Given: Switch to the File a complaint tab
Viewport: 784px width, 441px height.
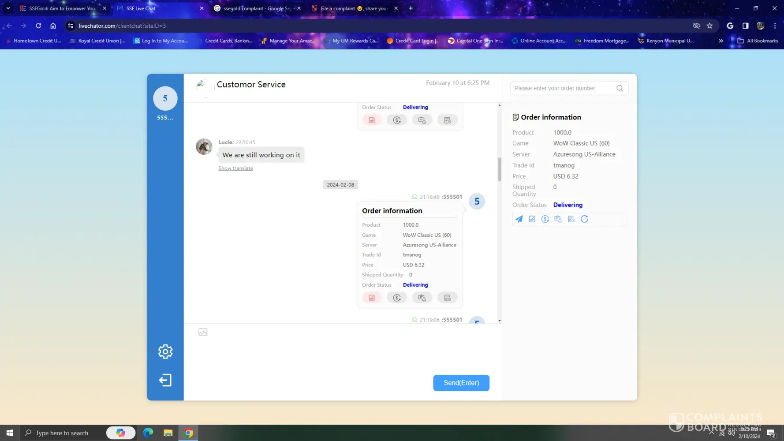Looking at the screenshot, I should click(x=353, y=8).
